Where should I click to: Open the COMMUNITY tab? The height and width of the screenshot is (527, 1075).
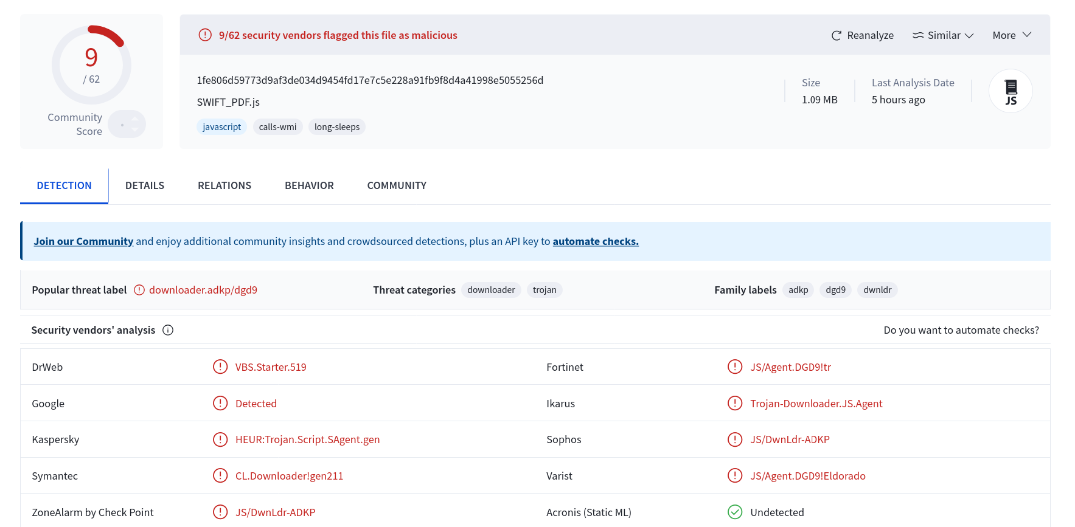(397, 185)
